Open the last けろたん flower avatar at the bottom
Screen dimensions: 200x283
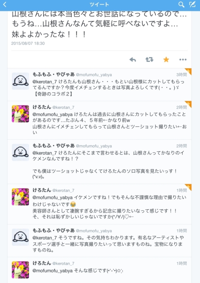20,270
